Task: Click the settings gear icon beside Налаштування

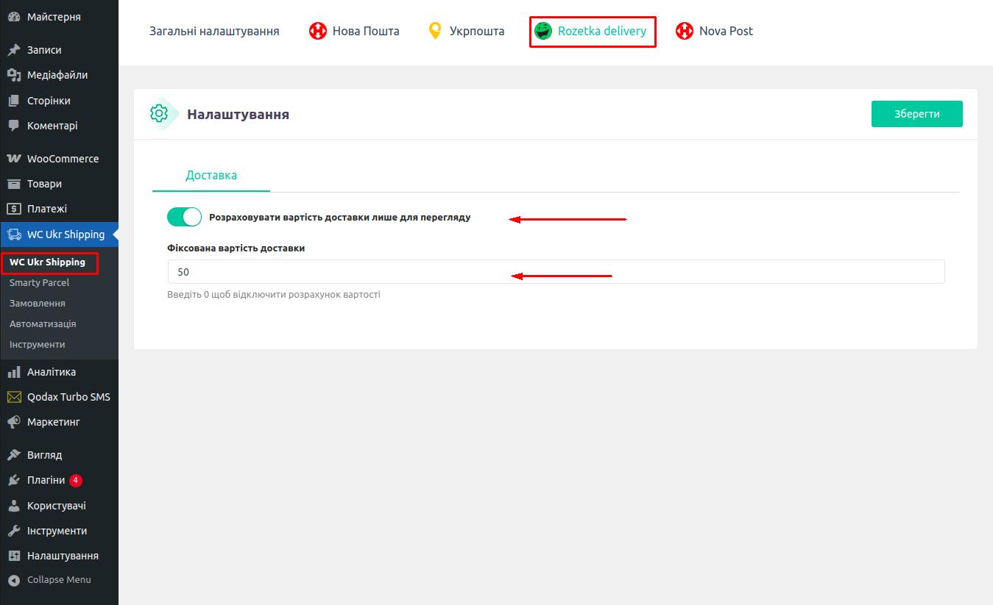Action: (x=159, y=114)
